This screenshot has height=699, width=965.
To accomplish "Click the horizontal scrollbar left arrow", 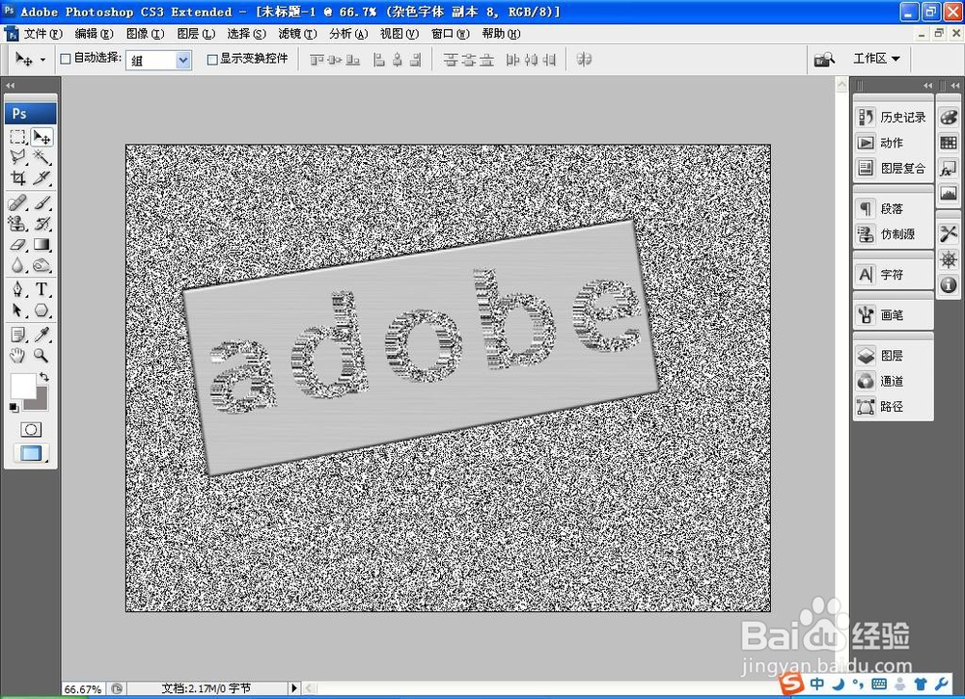I will [309, 688].
